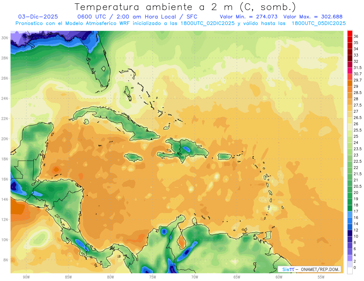Click the "36" label on the color legend
The width and height of the screenshot is (364, 281).
(x=356, y=36)
